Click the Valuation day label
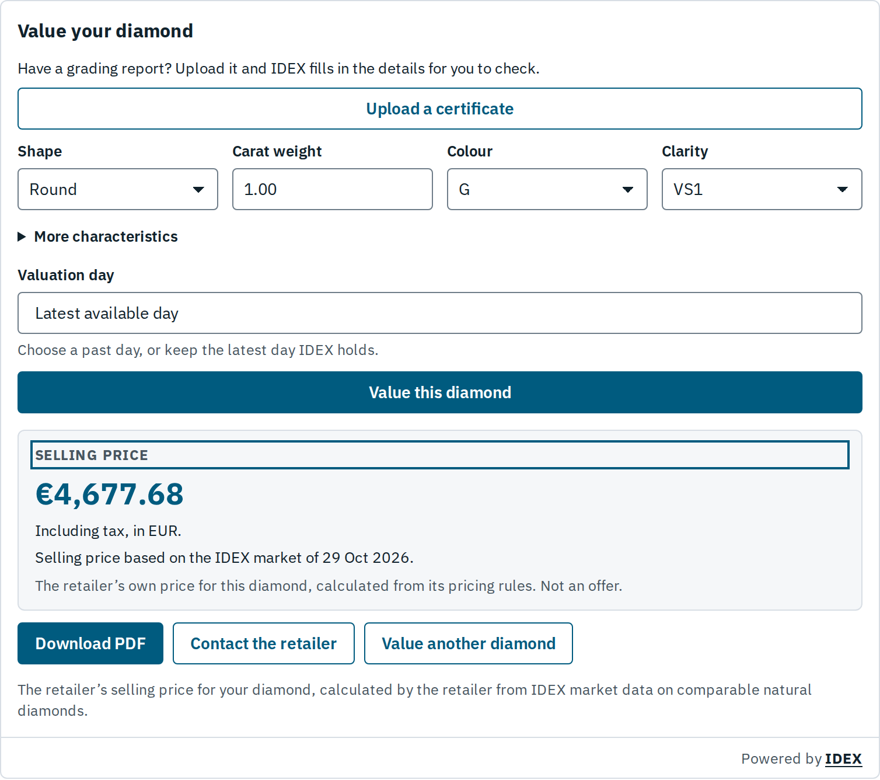 coord(66,275)
